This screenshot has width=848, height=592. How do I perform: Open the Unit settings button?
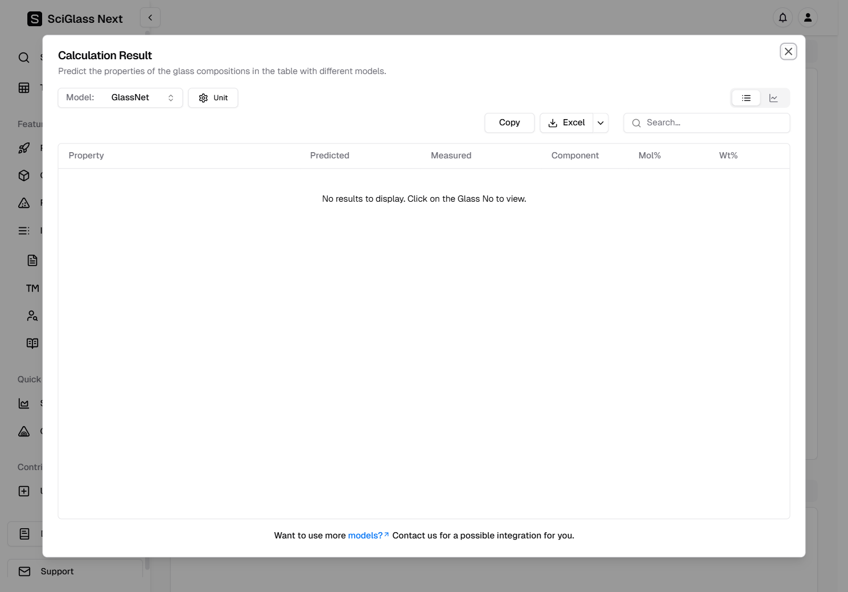(213, 98)
